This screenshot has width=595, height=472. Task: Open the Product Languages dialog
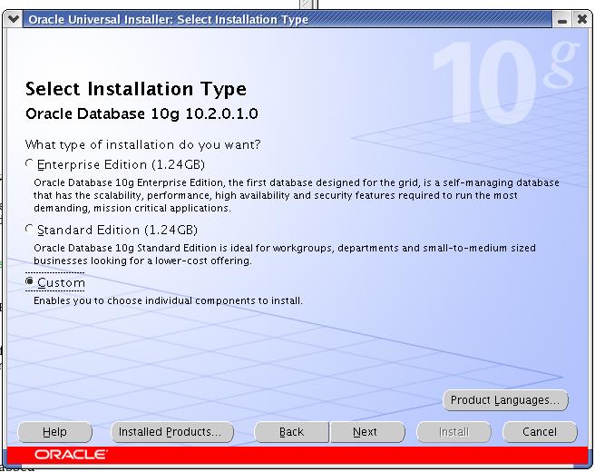click(x=505, y=400)
